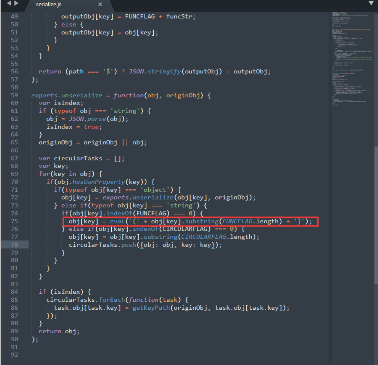Click "JSON.stringify" in the return statement
Image resolution: width=378 pixels, height=365 pixels.
(x=155, y=71)
